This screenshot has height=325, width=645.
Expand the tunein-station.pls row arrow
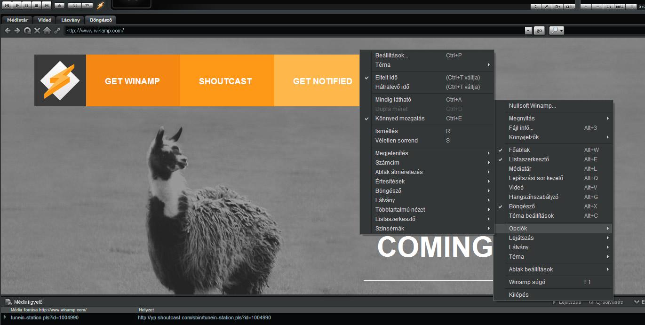pos(5,317)
